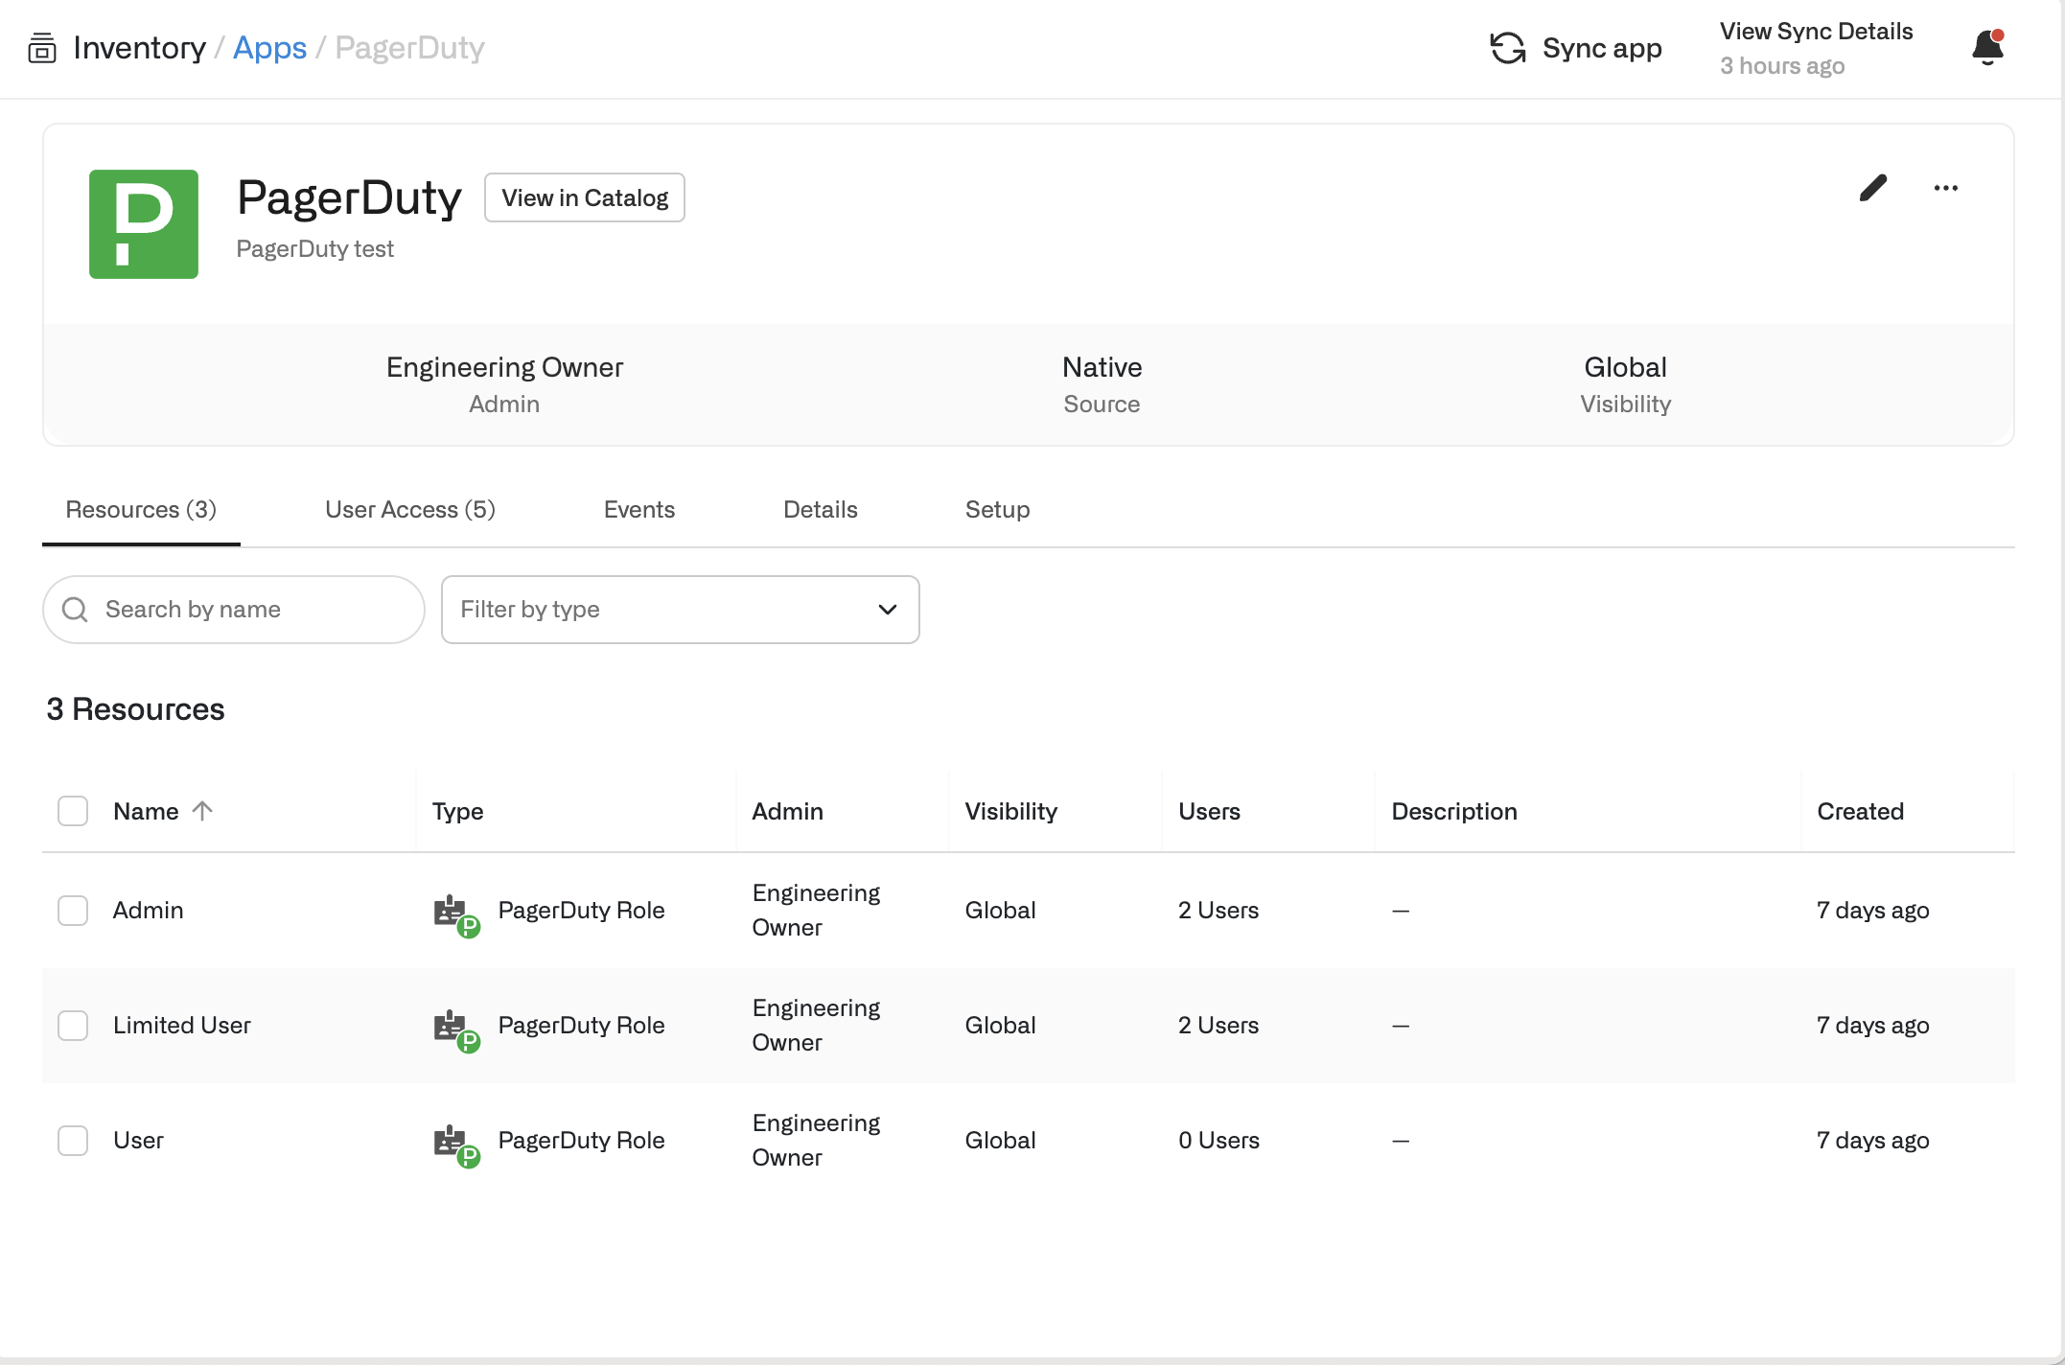Open the User resource name
The width and height of the screenshot is (2065, 1365).
click(x=139, y=1141)
